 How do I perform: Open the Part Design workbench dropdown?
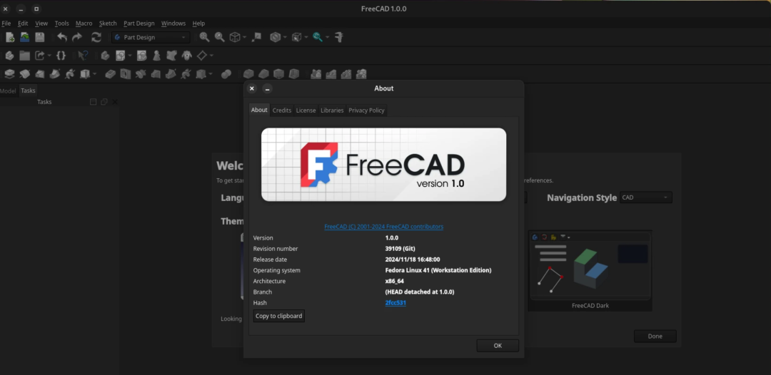click(151, 37)
